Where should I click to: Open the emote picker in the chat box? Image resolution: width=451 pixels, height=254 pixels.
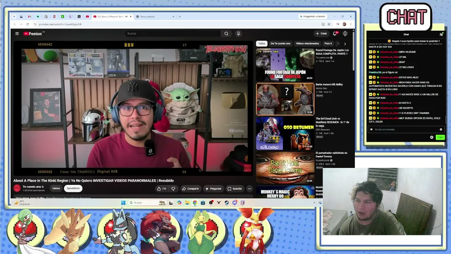441,129
